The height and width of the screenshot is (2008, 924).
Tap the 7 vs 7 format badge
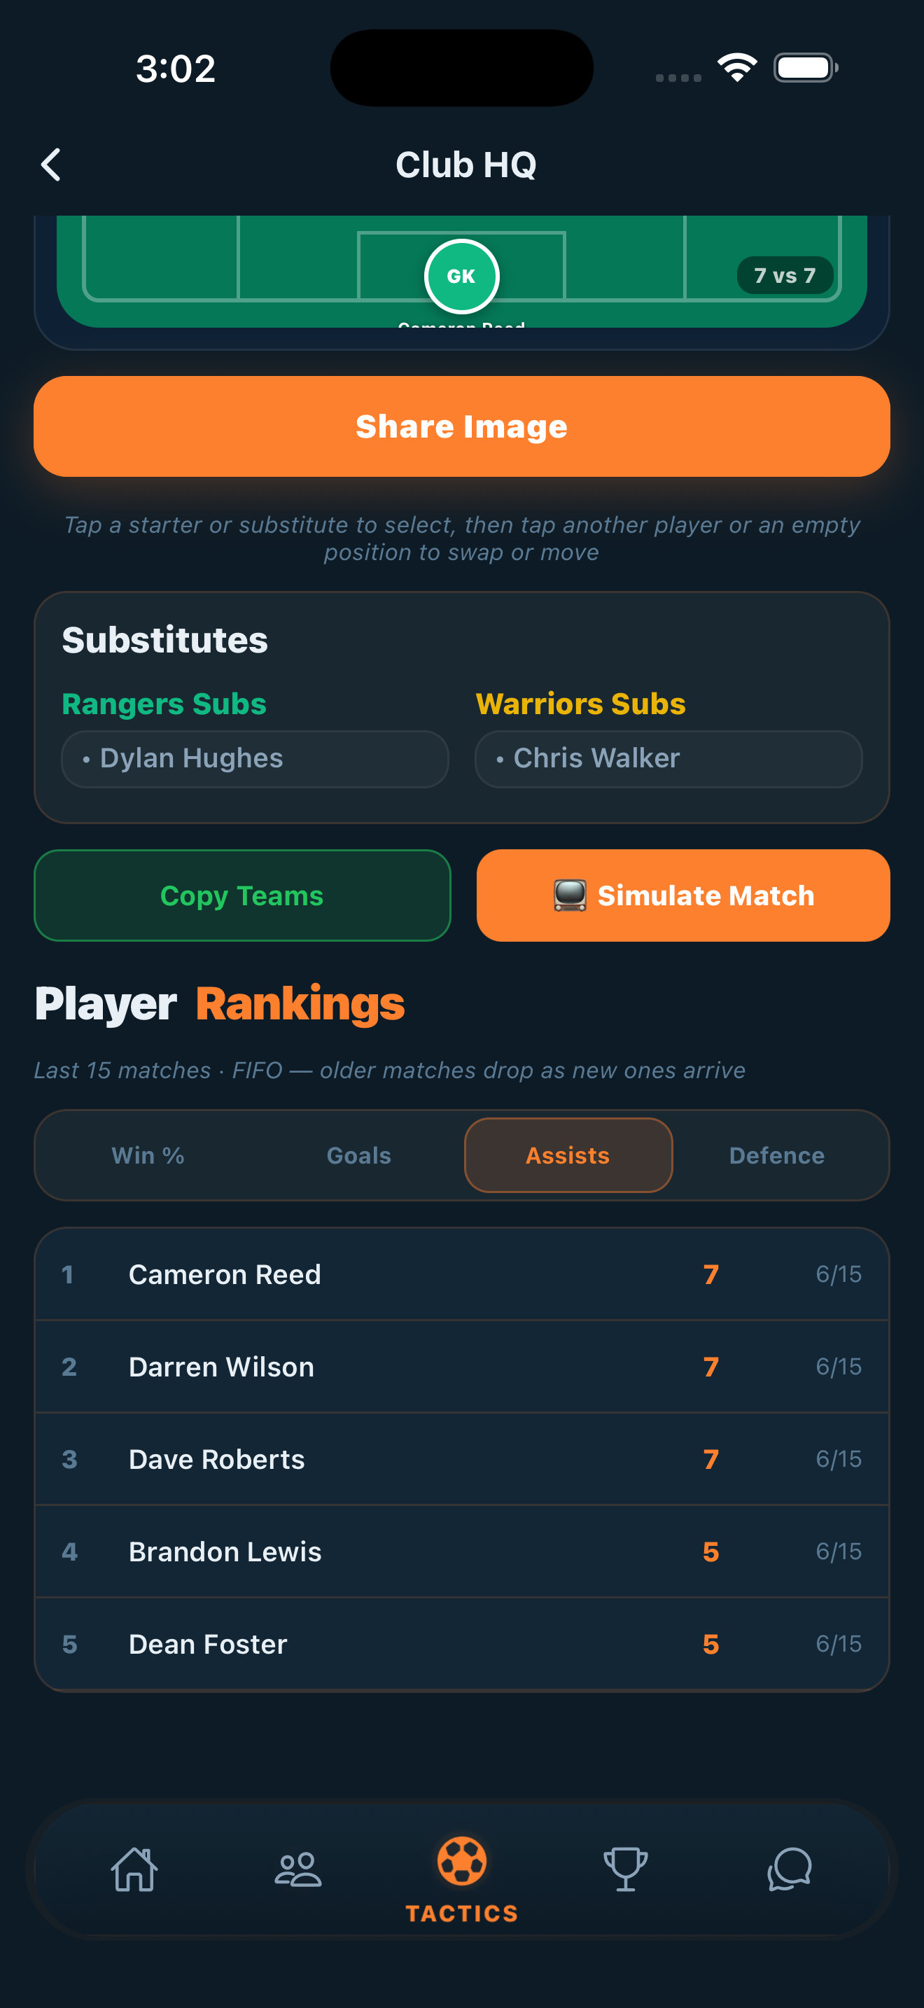[x=785, y=275]
